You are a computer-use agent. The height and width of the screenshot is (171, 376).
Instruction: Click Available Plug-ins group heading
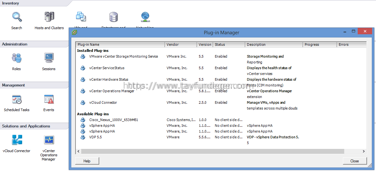(x=93, y=114)
